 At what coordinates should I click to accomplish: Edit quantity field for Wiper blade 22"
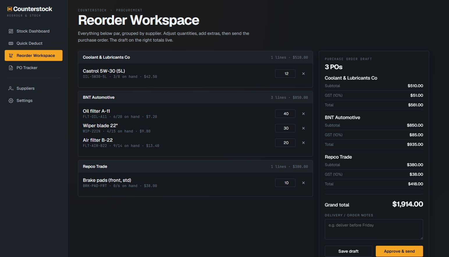click(x=285, y=128)
